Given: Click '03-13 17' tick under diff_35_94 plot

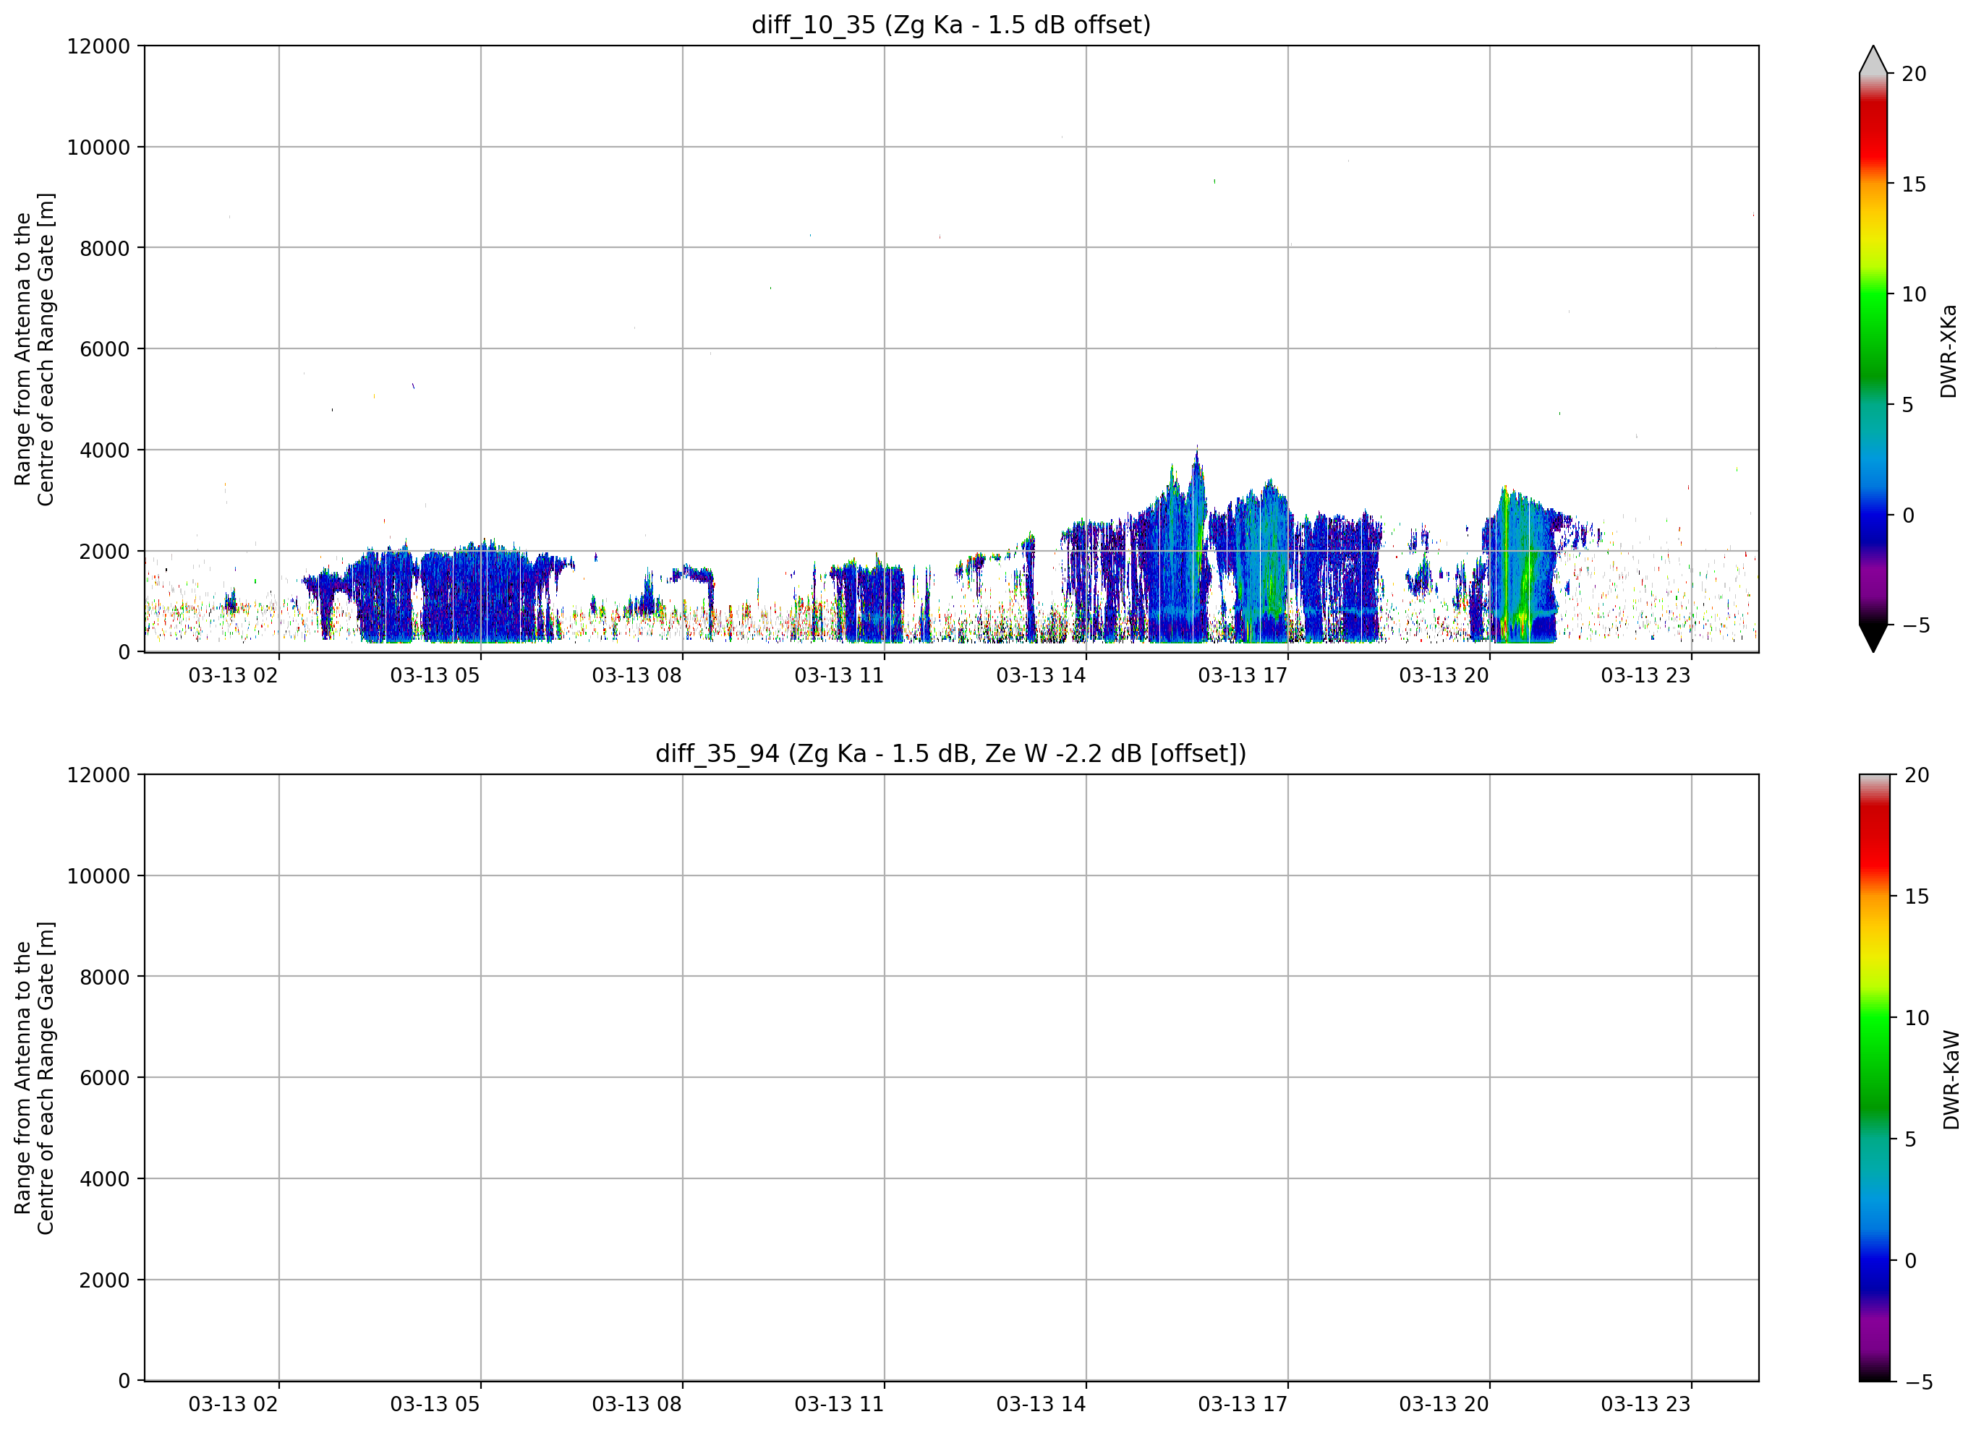Looking at the screenshot, I should [1243, 1404].
